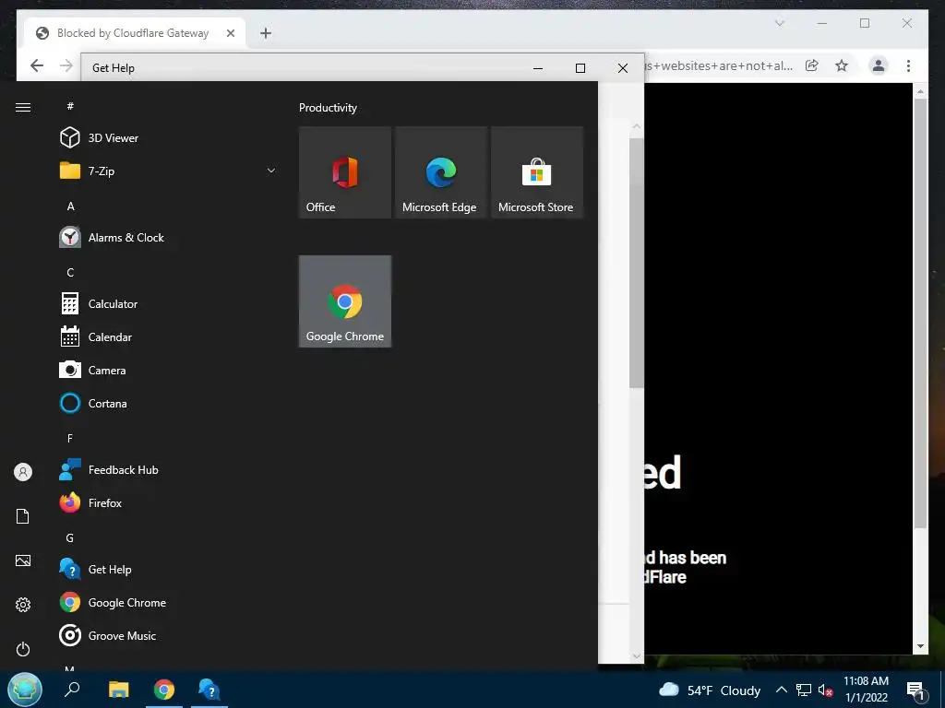
Task: Open the clock showing 11:08 AM
Action: click(x=866, y=690)
